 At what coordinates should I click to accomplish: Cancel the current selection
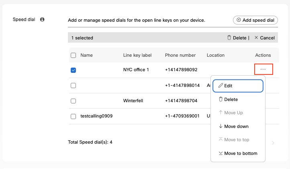(x=264, y=38)
